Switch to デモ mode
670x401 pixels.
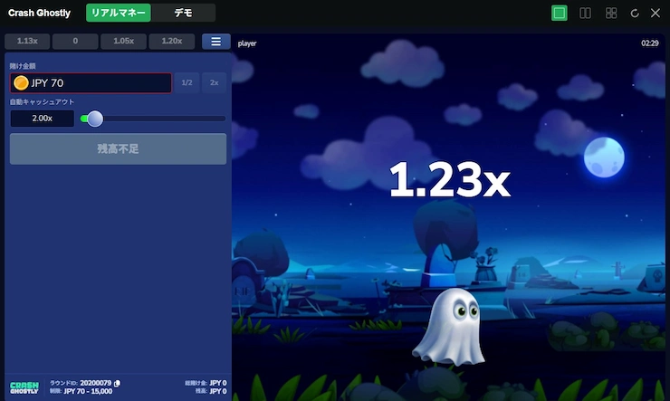[x=183, y=13]
